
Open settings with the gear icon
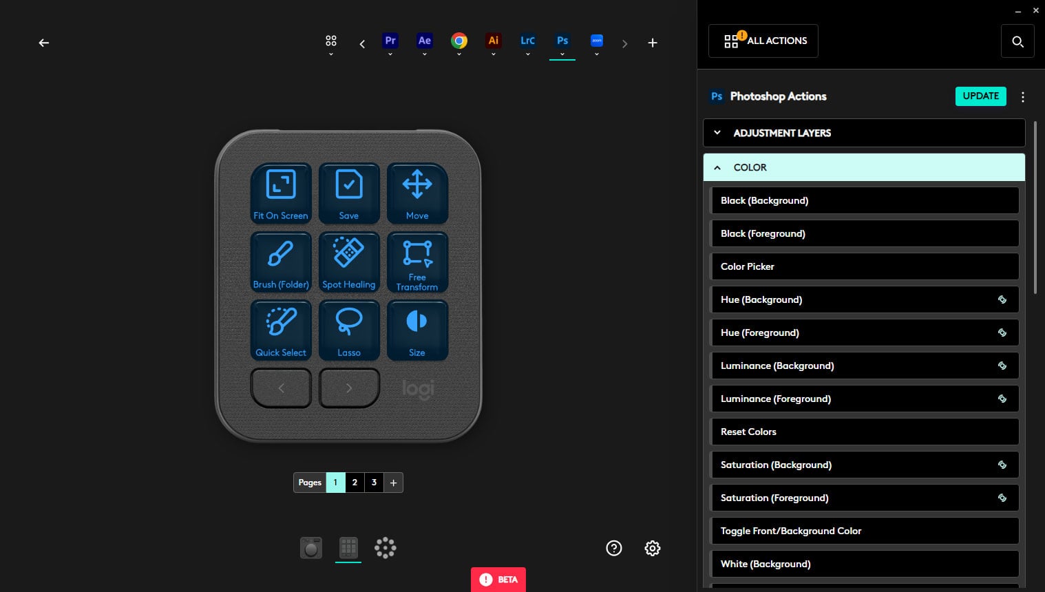[652, 548]
